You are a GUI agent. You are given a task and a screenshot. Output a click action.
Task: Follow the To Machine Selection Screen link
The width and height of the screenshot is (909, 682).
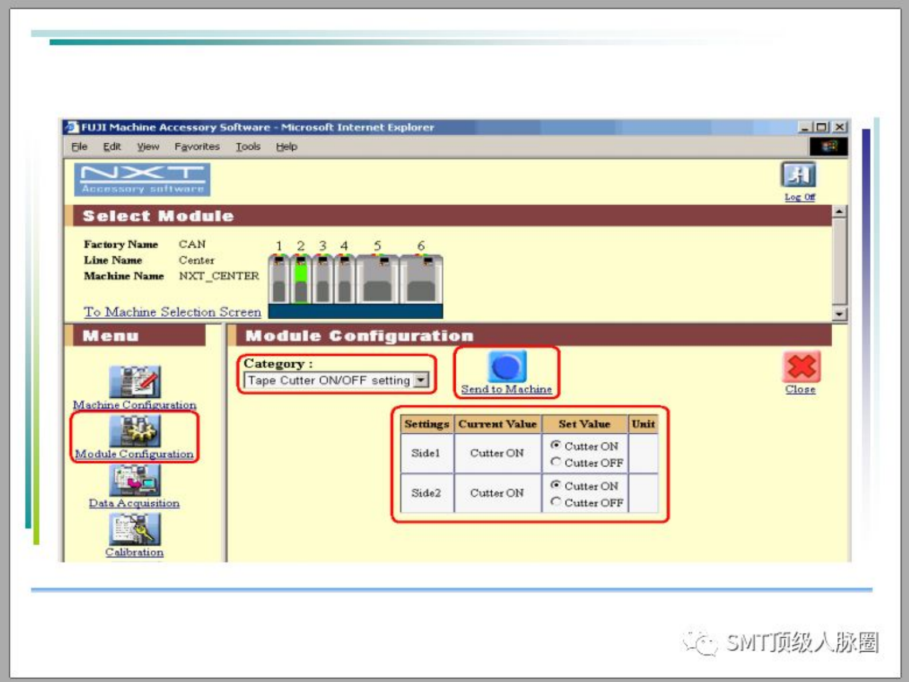coord(173,312)
